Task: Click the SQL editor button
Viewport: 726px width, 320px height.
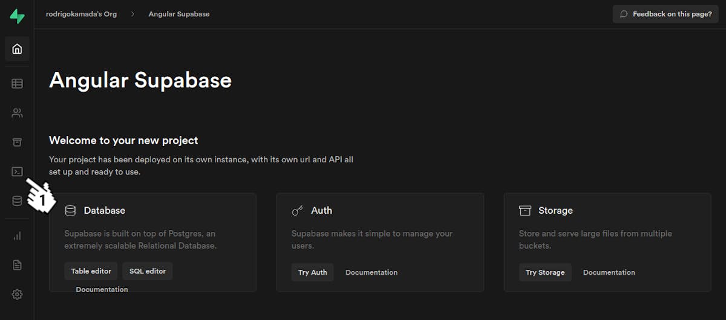Action: [148, 272]
